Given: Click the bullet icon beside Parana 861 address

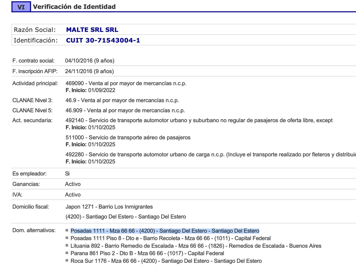Looking at the screenshot, I should click(67, 253).
